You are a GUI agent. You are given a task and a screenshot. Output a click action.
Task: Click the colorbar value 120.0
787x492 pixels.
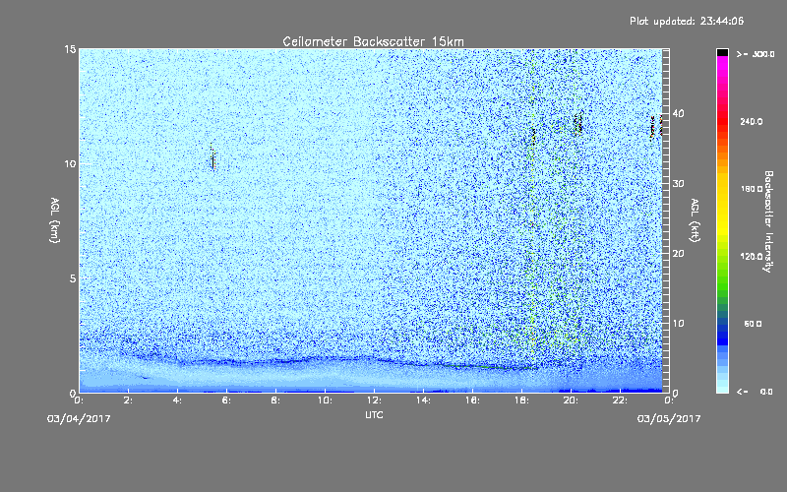752,257
